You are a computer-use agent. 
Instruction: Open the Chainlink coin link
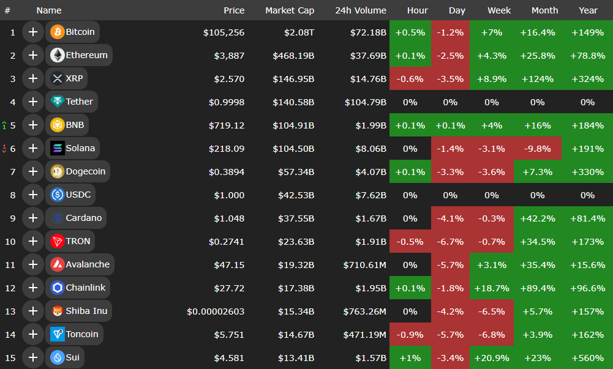[x=85, y=288]
